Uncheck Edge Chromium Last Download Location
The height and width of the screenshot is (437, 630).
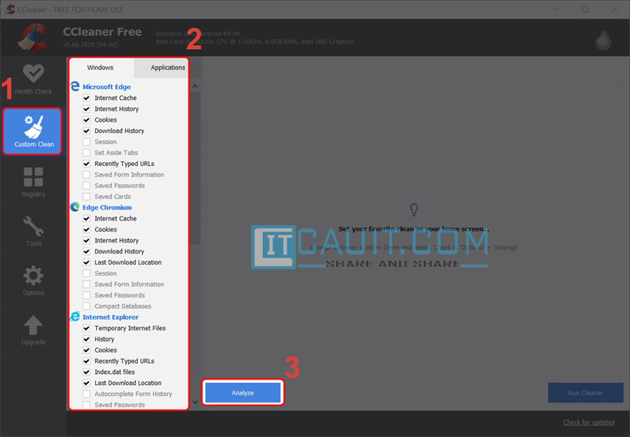click(x=87, y=262)
